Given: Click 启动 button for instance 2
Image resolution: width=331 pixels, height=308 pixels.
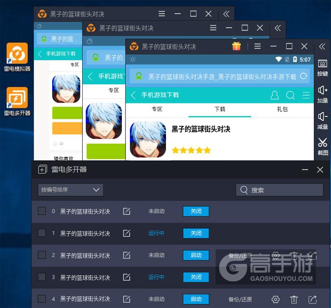Looking at the screenshot, I should click(x=196, y=255).
